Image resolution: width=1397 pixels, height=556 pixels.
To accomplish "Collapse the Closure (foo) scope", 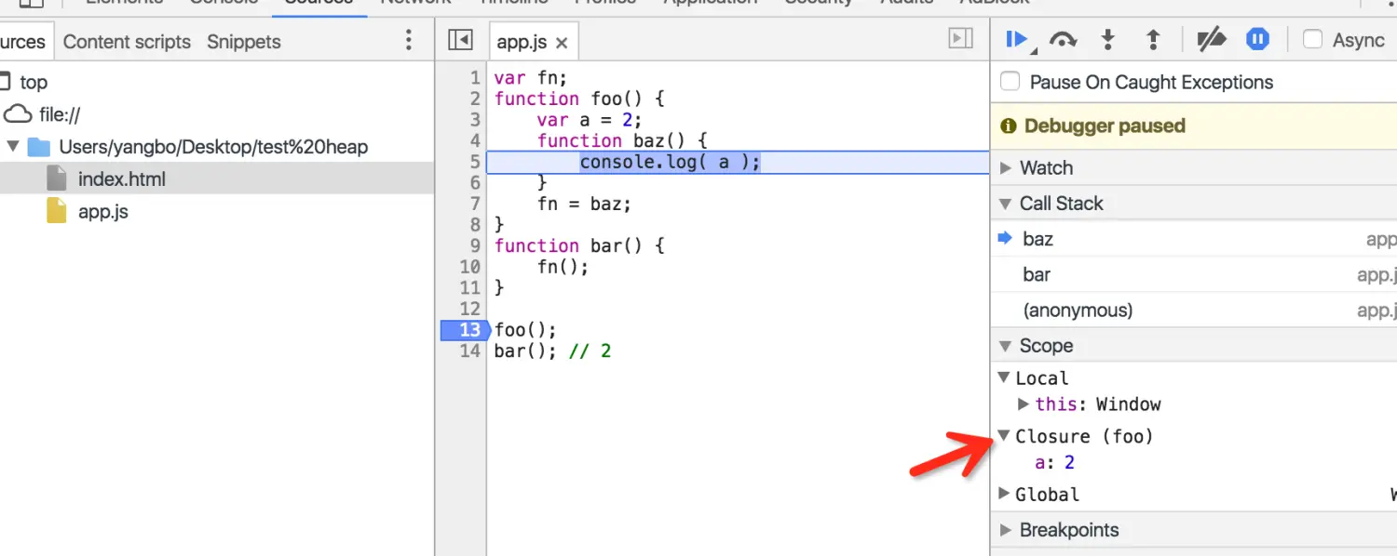I will point(1004,435).
